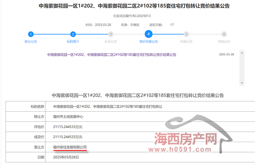
Task: Click step 6 circle for 其他公告
Action: [x=224, y=34]
